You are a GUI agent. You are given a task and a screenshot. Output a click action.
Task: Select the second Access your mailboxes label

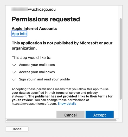point(37,72)
